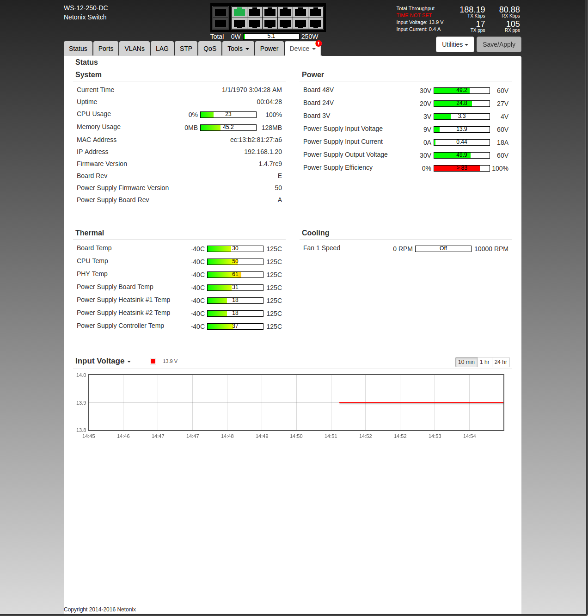
Task: Click the second Ethernet port in top row
Action: pos(255,12)
